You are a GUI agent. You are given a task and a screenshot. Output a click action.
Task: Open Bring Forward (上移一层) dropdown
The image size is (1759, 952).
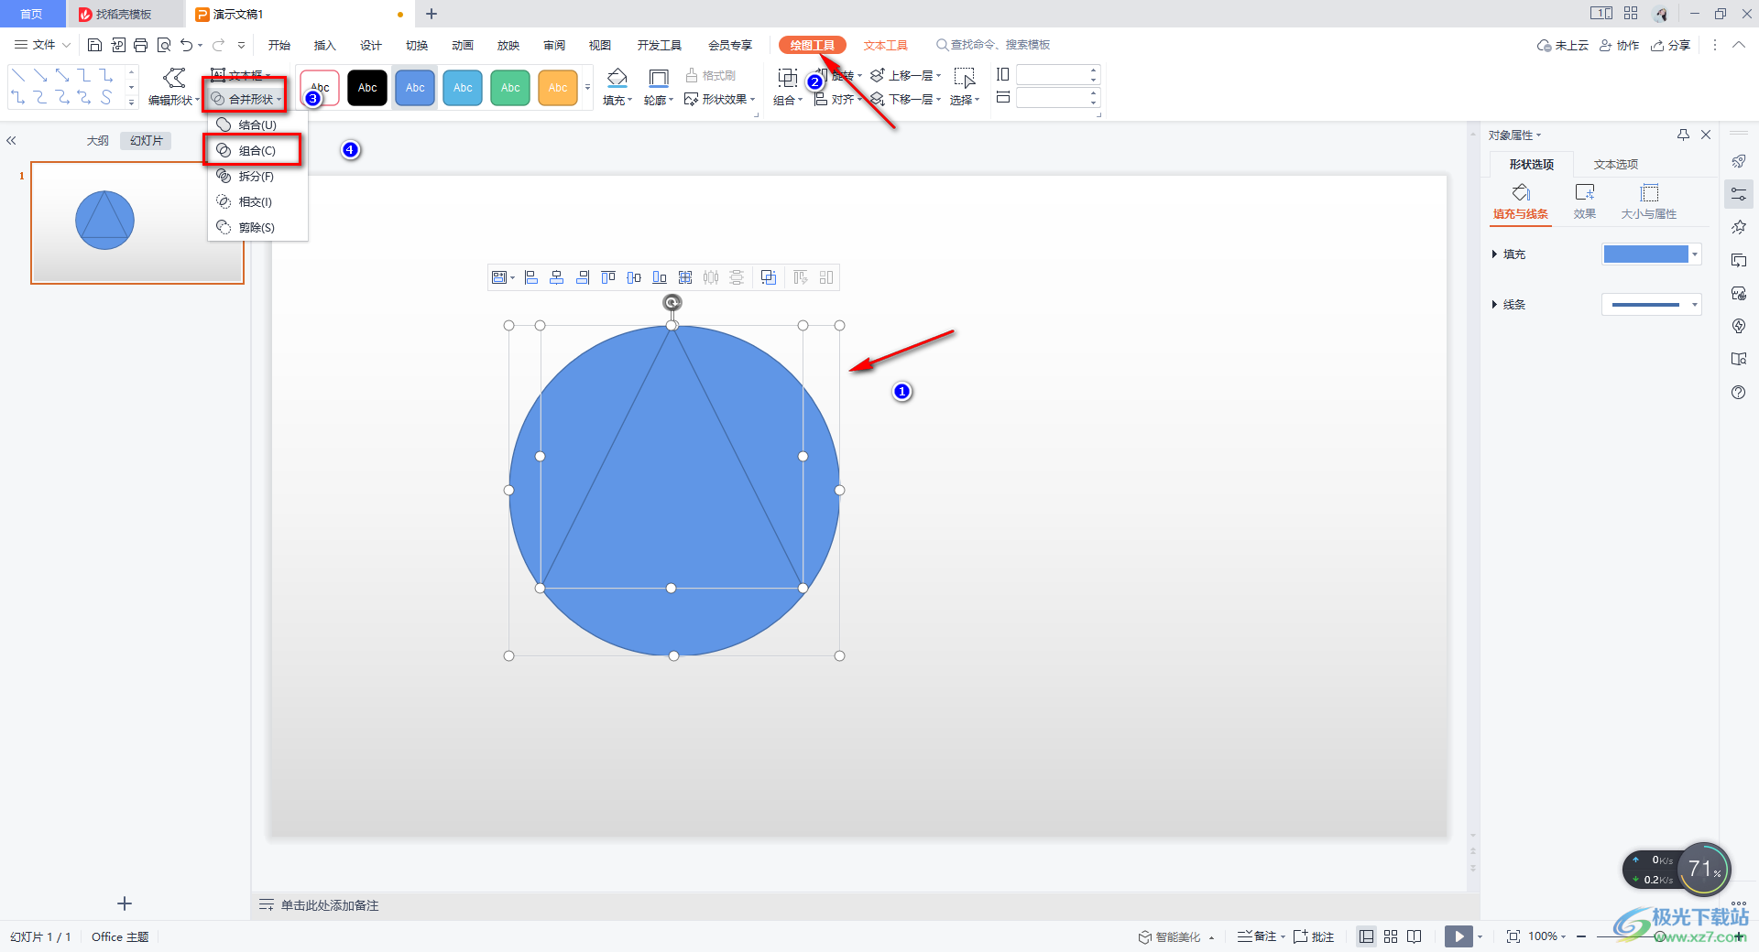(906, 75)
